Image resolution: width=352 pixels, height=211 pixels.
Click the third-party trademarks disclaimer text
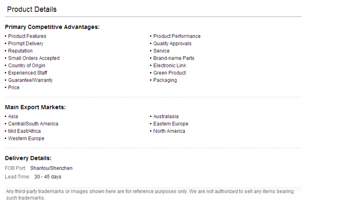coord(150,195)
